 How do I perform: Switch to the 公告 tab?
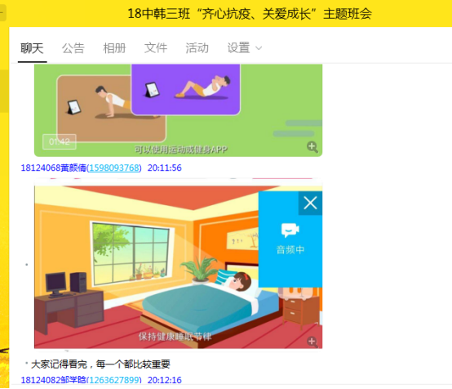pyautogui.click(x=73, y=48)
